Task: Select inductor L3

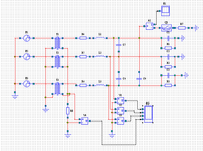Action: (x=100, y=85)
